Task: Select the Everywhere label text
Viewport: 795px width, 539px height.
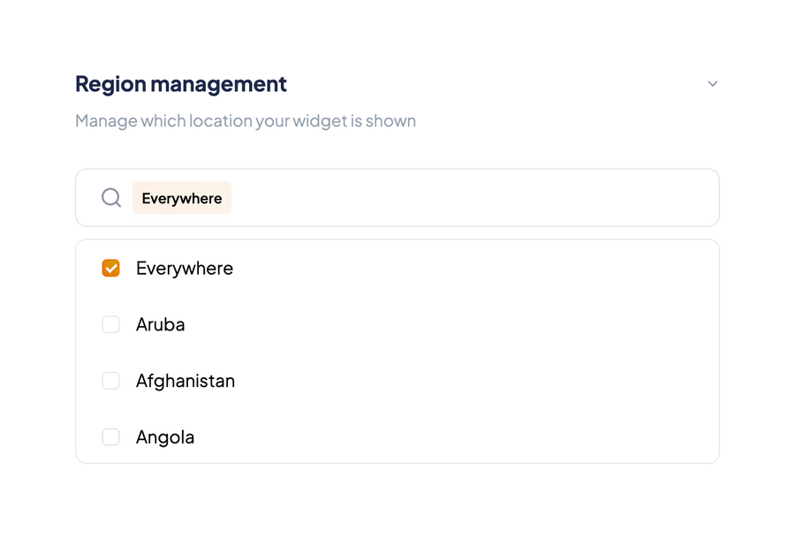Action: [x=184, y=268]
